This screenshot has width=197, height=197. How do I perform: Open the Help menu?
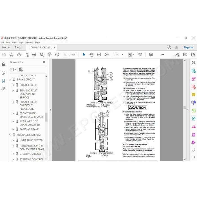pos(37,42)
